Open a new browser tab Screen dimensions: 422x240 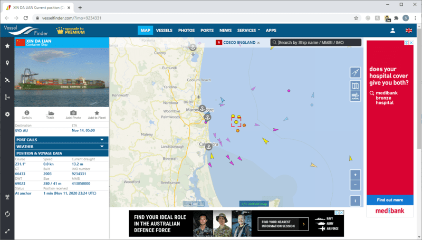pyautogui.click(x=80, y=7)
